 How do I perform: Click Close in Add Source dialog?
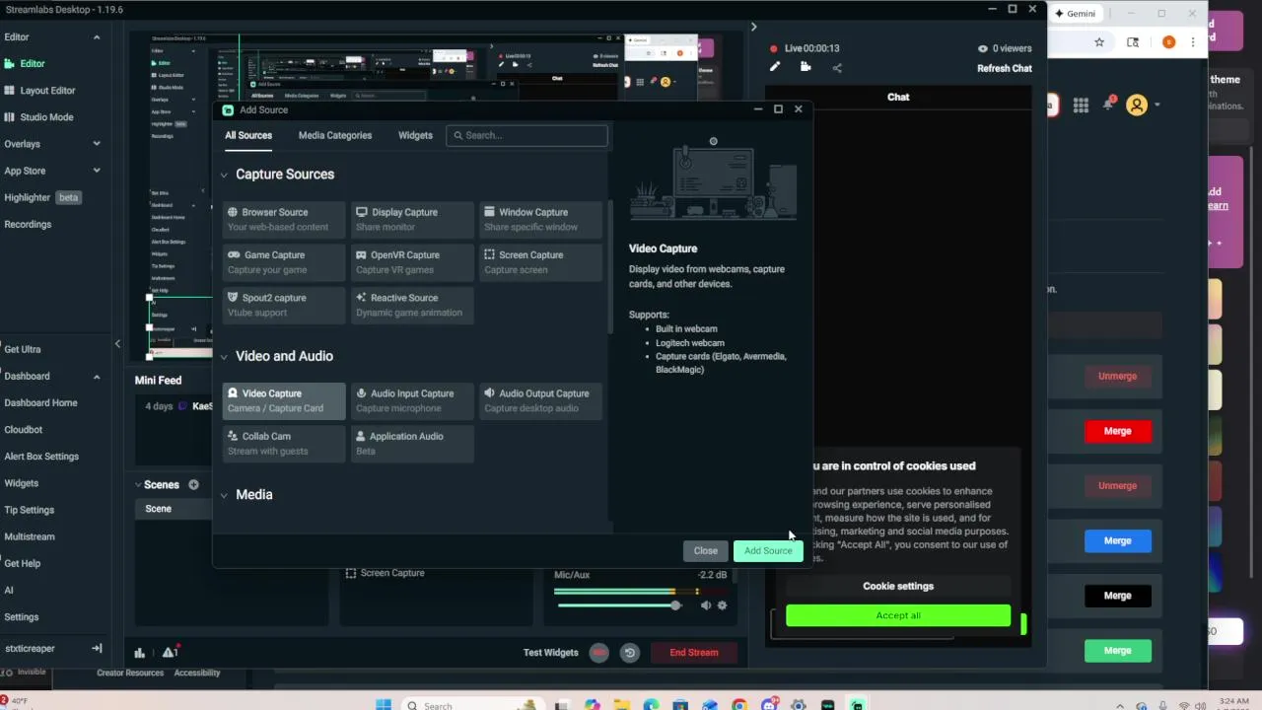[x=706, y=550]
